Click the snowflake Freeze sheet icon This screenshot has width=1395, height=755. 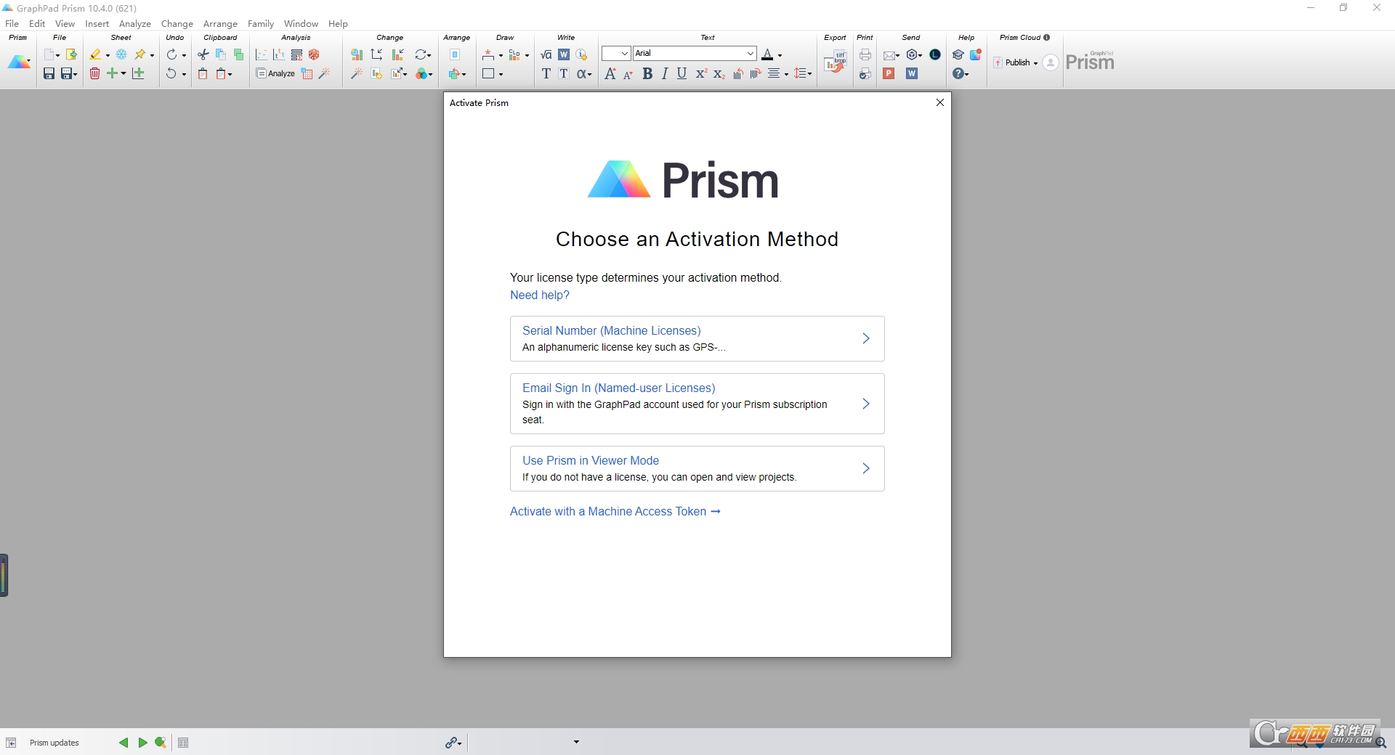[121, 54]
